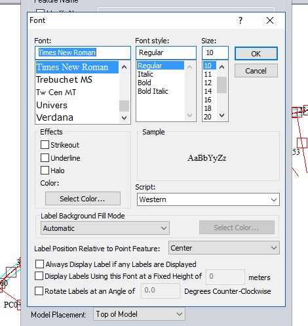
Task: Select font size 14
Action: pyautogui.click(x=210, y=91)
